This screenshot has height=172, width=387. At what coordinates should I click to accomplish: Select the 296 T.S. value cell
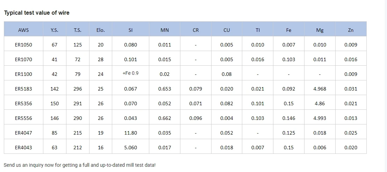78,89
